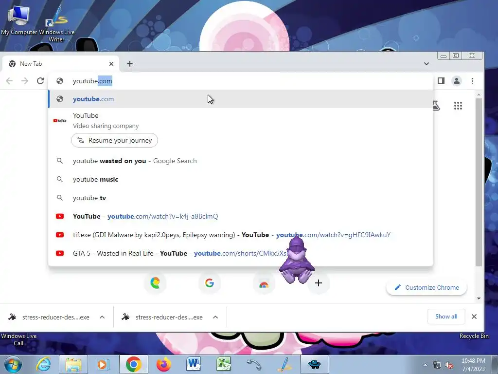Open the Google shortcut tile
Screen dimensions: 498x374
tap(209, 283)
